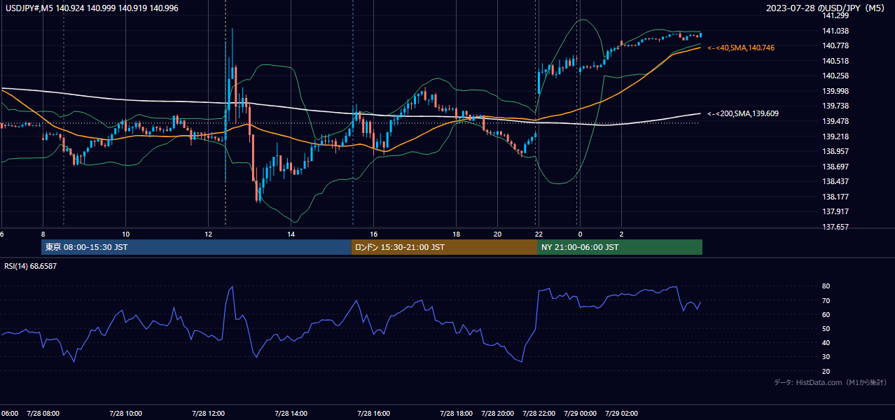Click price axis value 139.998
895x420 pixels.
(836, 91)
